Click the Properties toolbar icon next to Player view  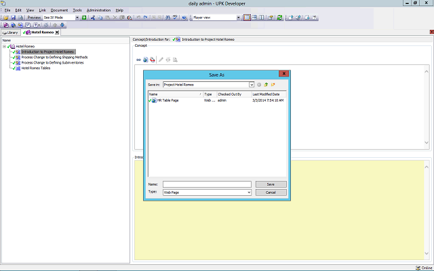pyautogui.click(x=271, y=18)
